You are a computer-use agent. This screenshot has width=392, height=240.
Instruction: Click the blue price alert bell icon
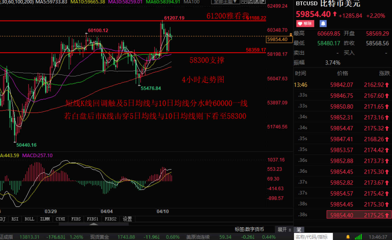pos(323,24)
